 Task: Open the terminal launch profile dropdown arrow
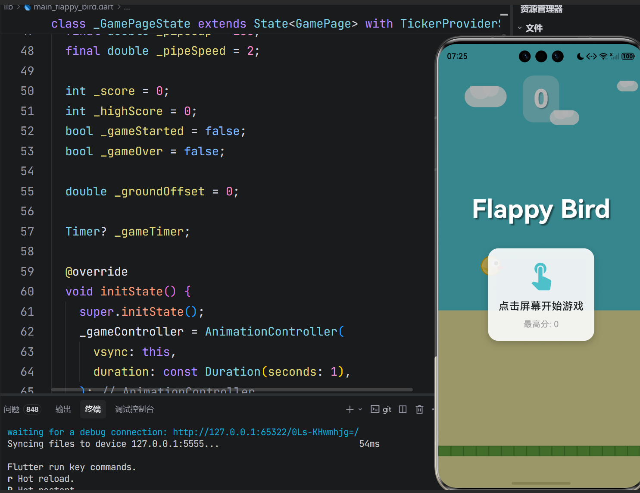(360, 409)
